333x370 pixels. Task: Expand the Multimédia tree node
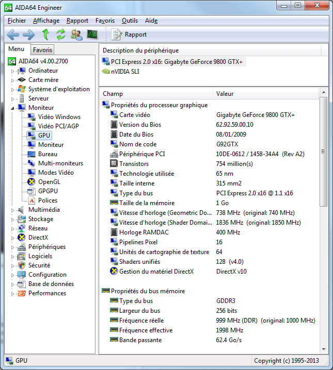[x=12, y=210]
